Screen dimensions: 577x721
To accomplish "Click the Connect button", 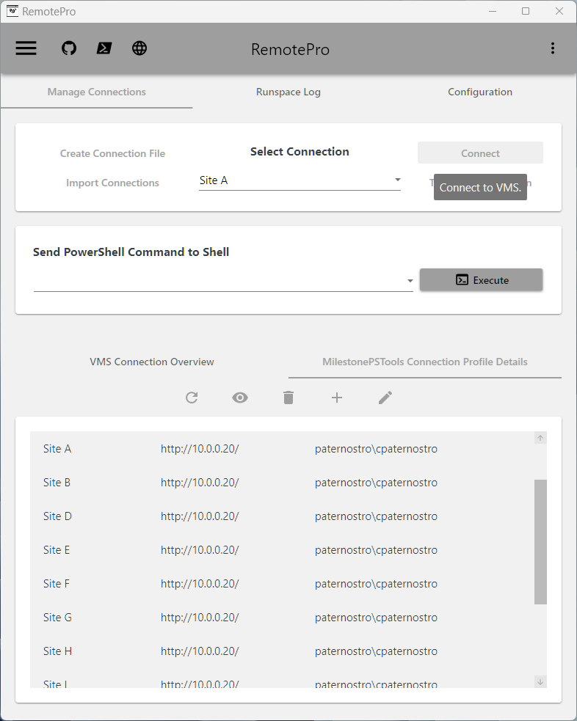I will point(480,153).
